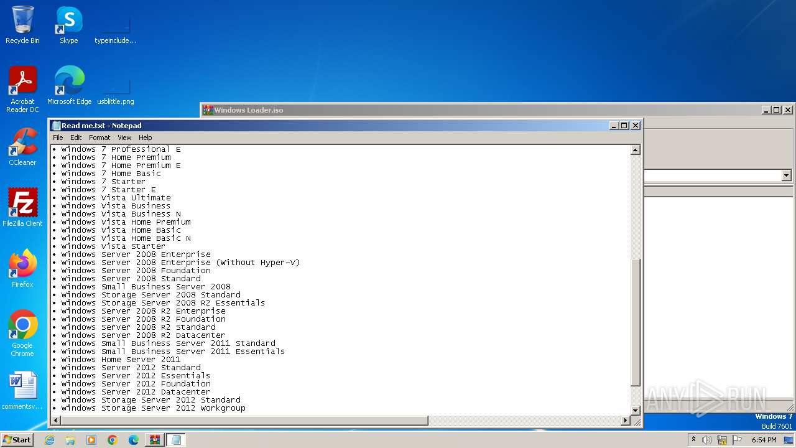Click WinRAR icon in Windows Loader.iso title
Viewport: 796px width, 448px height.
208,110
